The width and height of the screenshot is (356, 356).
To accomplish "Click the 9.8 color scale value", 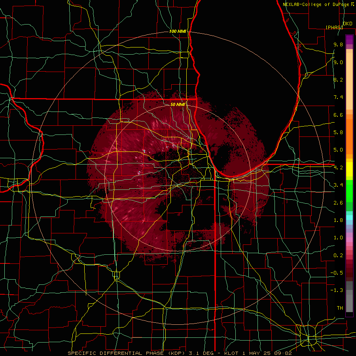I will pos(338,44).
